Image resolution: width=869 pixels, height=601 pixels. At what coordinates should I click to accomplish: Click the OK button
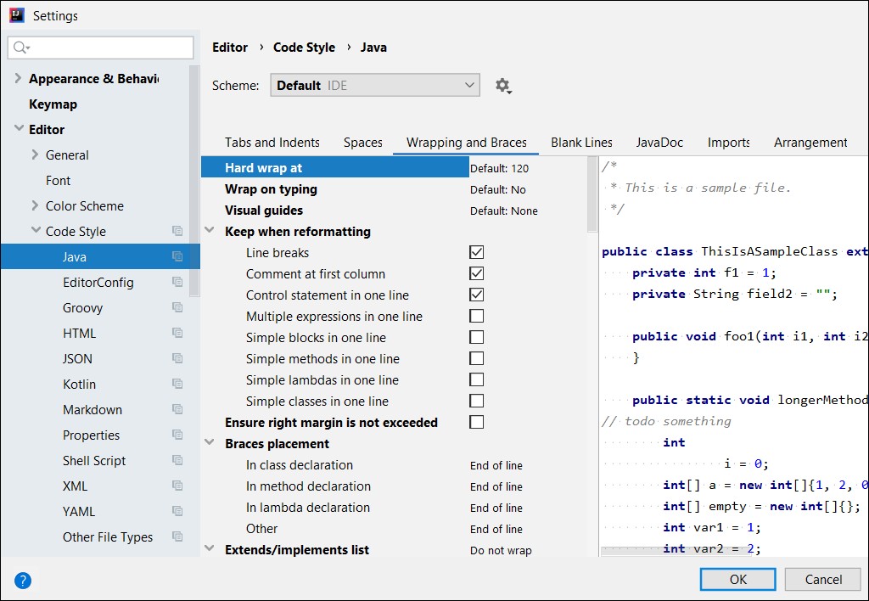click(x=737, y=580)
